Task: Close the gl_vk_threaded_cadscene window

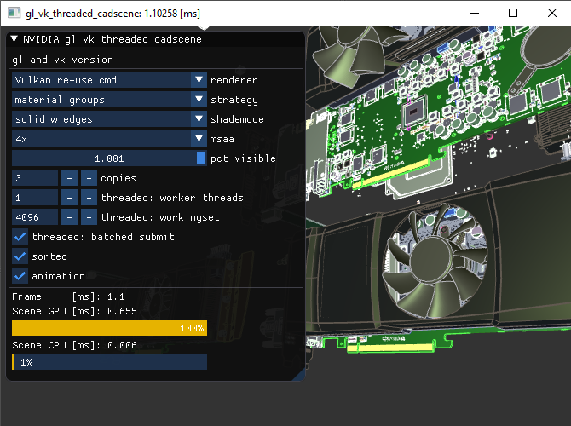Action: point(552,13)
